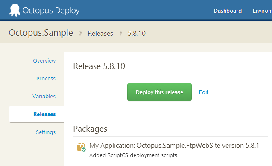This screenshot has height=166, width=272.
Task: Click the green checkmark badge on package icon
Action: [x=84, y=149]
